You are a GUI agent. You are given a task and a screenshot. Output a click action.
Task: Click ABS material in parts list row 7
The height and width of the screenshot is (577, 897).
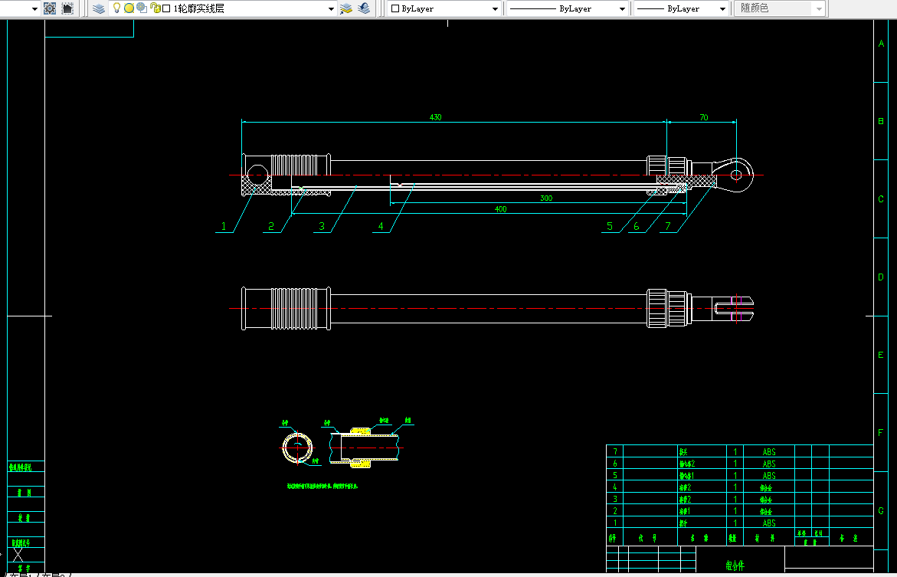(x=769, y=451)
